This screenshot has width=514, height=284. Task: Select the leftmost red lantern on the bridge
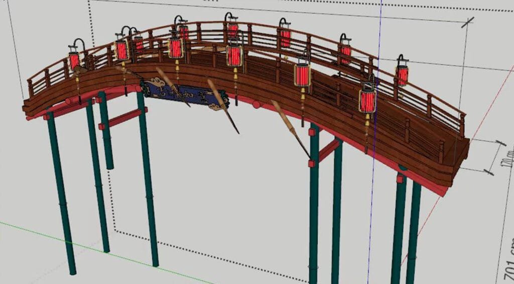pos(74,61)
